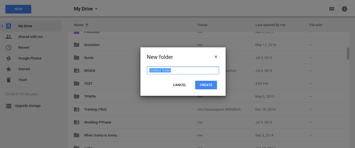355x148 pixels.
Task: Cancel the New folder dialog
Action: [x=180, y=85]
